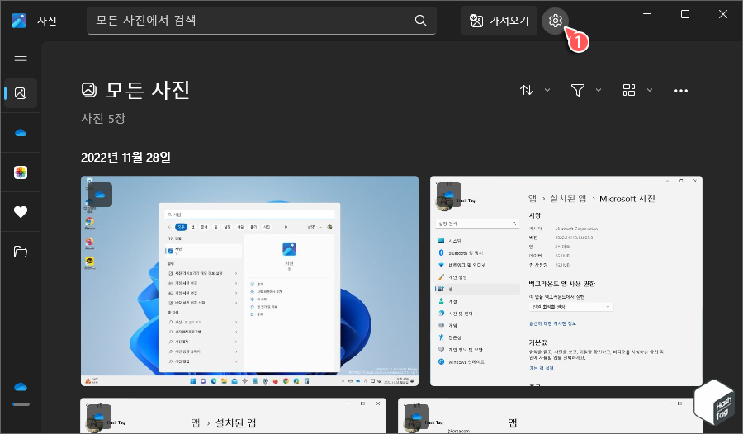Screen dimensions: 743x434
Task: Click the OneDrive storage usage bar
Action: coord(21,404)
